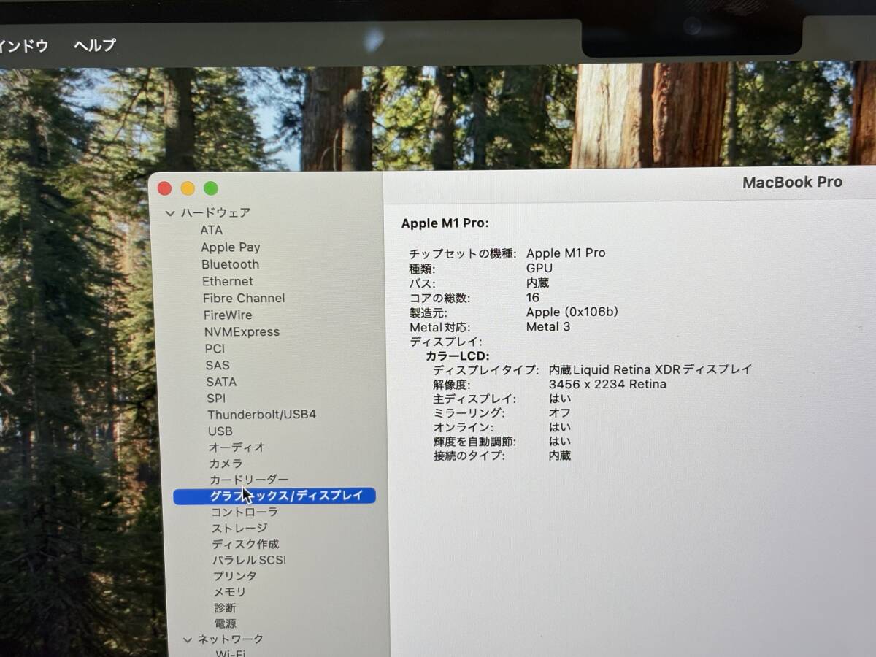
Task: Select カードリーダー in the sidebar
Action: pyautogui.click(x=249, y=480)
